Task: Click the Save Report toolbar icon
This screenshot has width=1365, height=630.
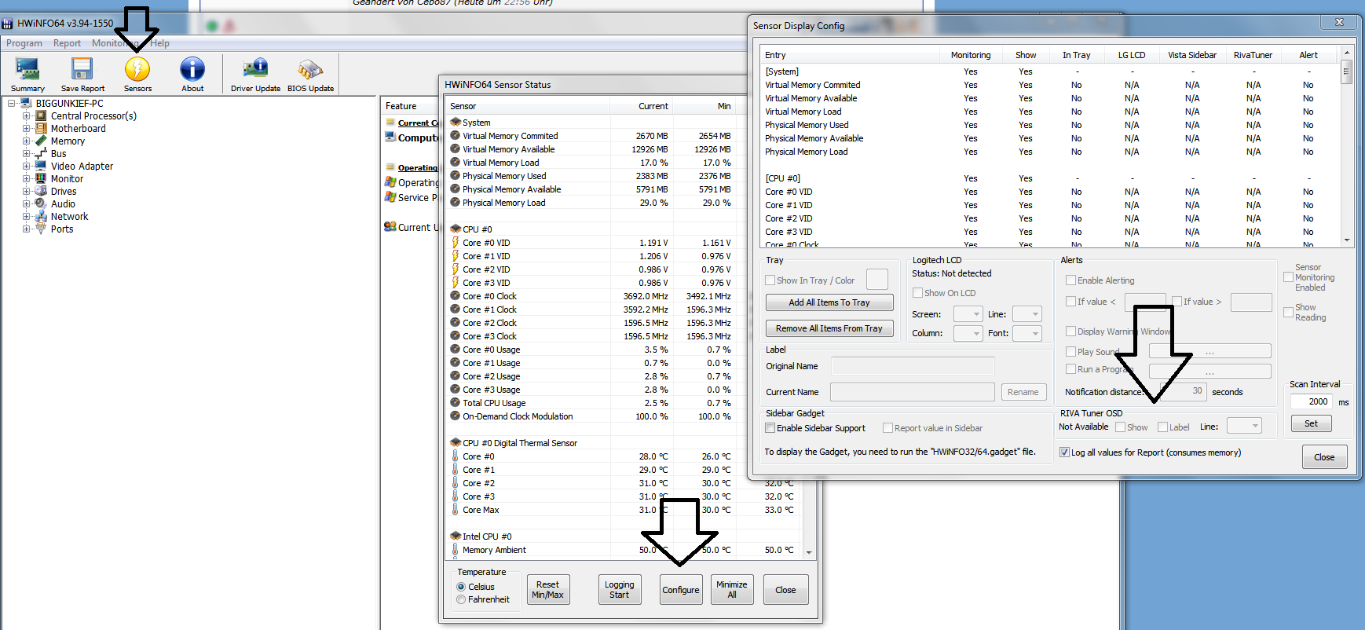Action: 82,75
